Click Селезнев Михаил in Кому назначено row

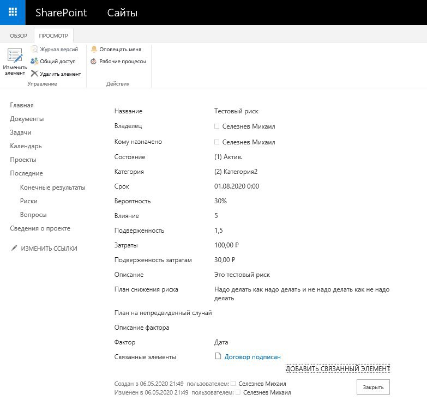pos(249,142)
